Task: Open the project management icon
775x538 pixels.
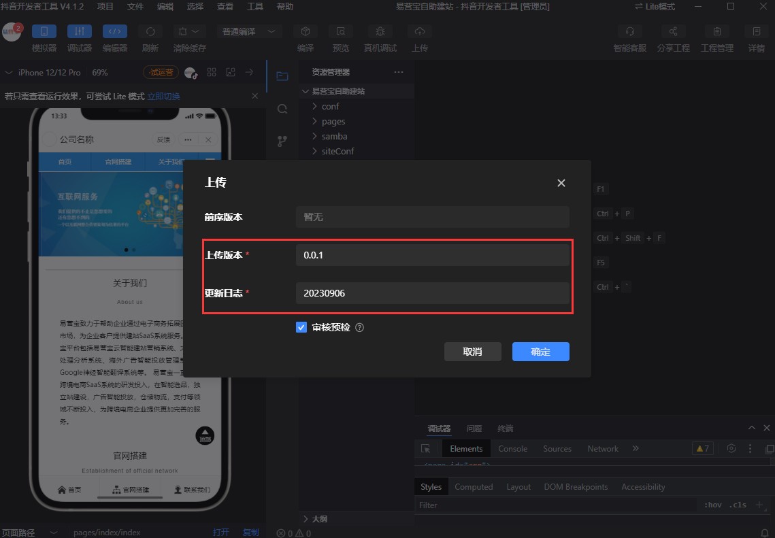Action: tap(716, 31)
